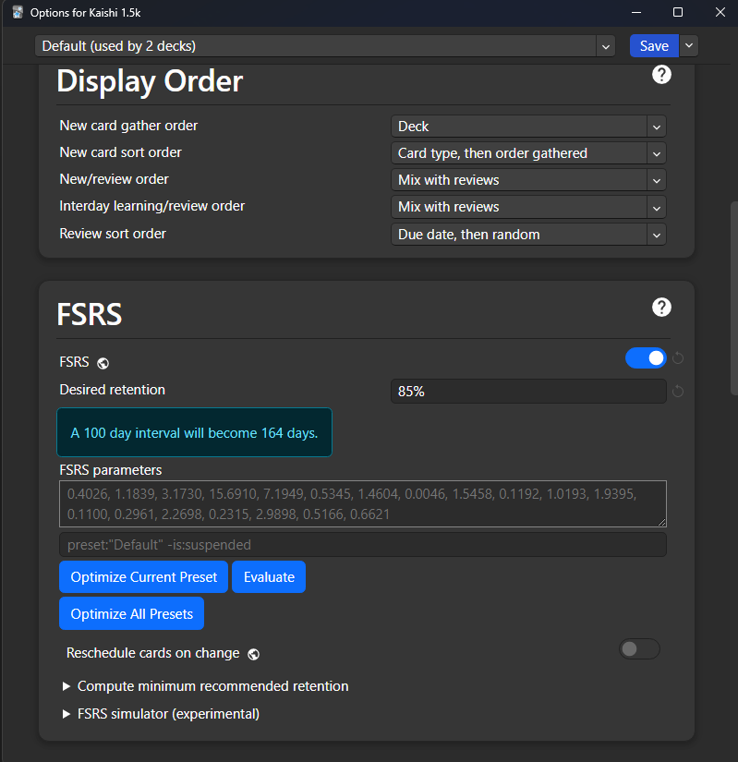Reset Desired retention to default
The image size is (738, 762).
tap(678, 392)
